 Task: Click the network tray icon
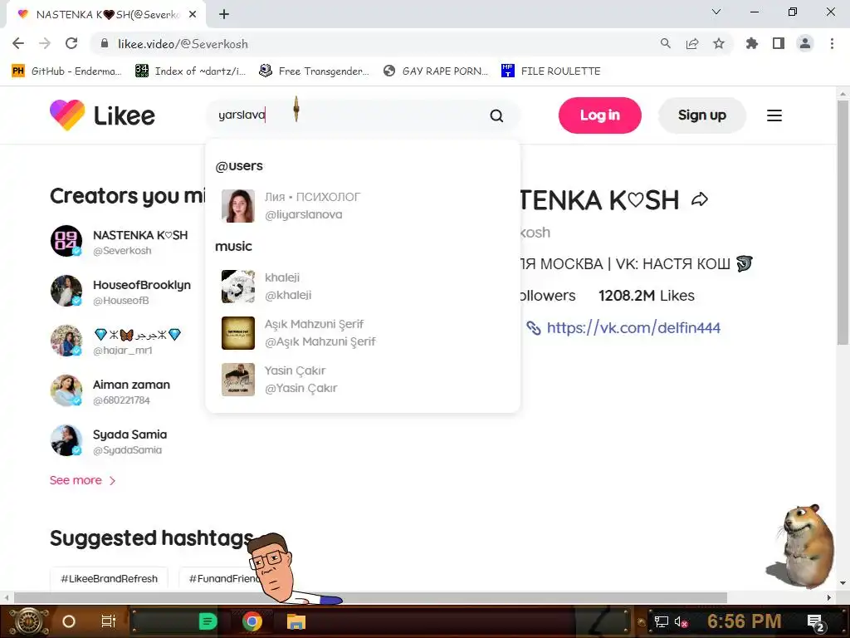(x=661, y=621)
